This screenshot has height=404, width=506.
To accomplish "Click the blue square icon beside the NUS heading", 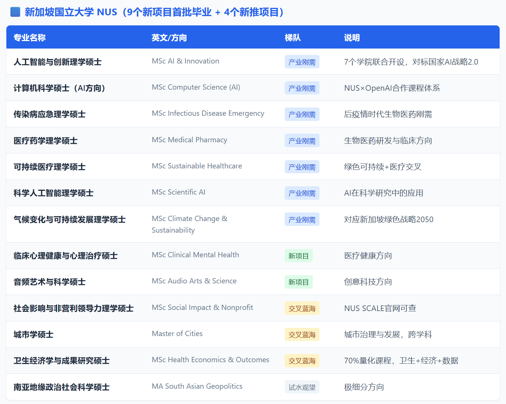I will pos(15,12).
